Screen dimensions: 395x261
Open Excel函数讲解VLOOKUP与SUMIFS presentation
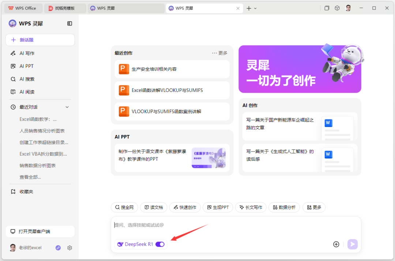coord(172,90)
